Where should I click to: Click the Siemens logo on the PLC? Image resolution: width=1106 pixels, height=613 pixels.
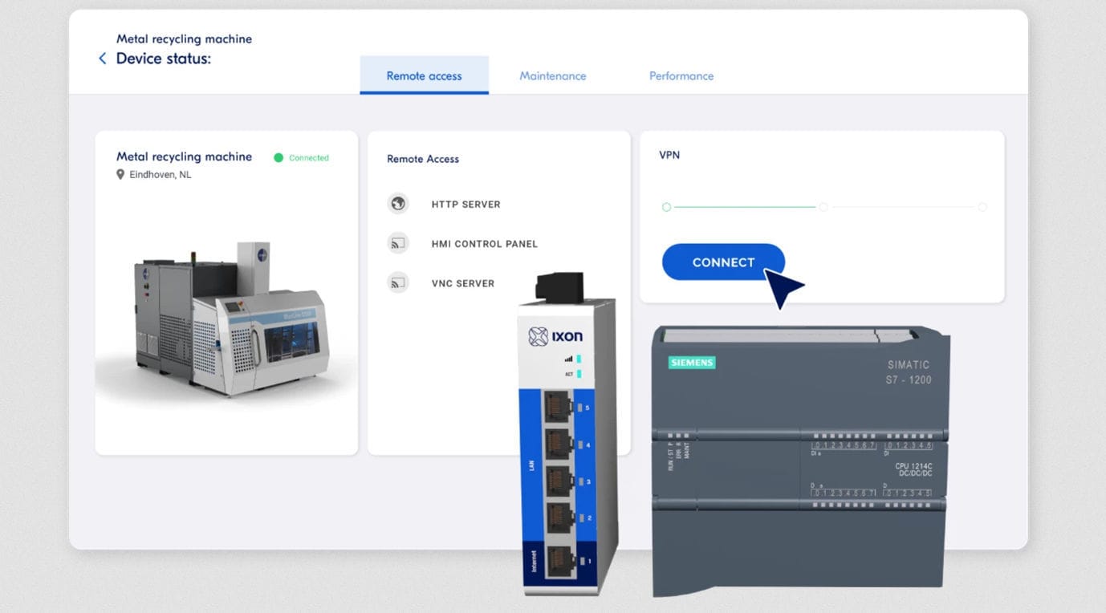[x=690, y=363]
